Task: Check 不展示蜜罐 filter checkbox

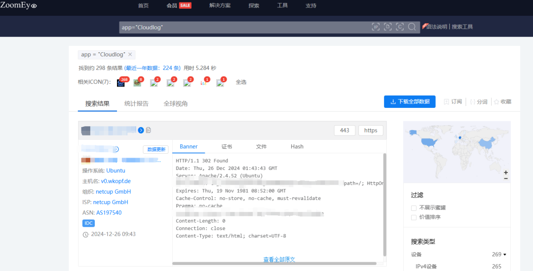Action: [x=414, y=208]
